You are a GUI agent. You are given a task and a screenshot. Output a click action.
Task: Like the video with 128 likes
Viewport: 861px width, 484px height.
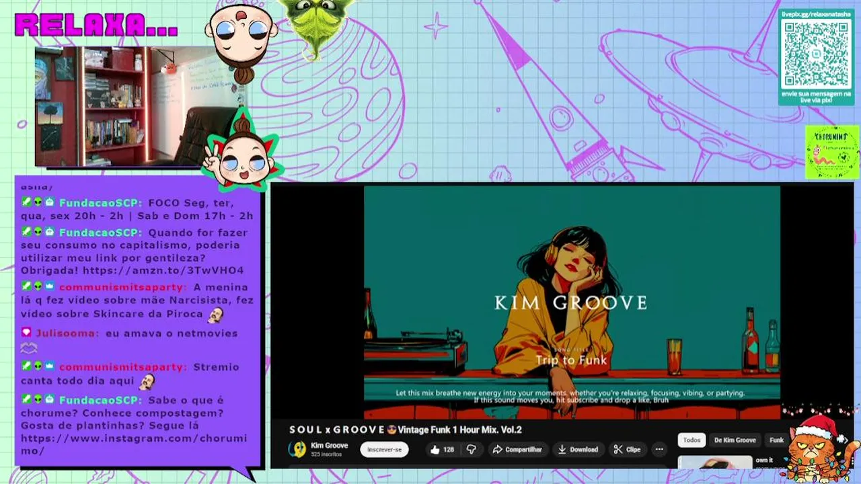[x=442, y=449]
